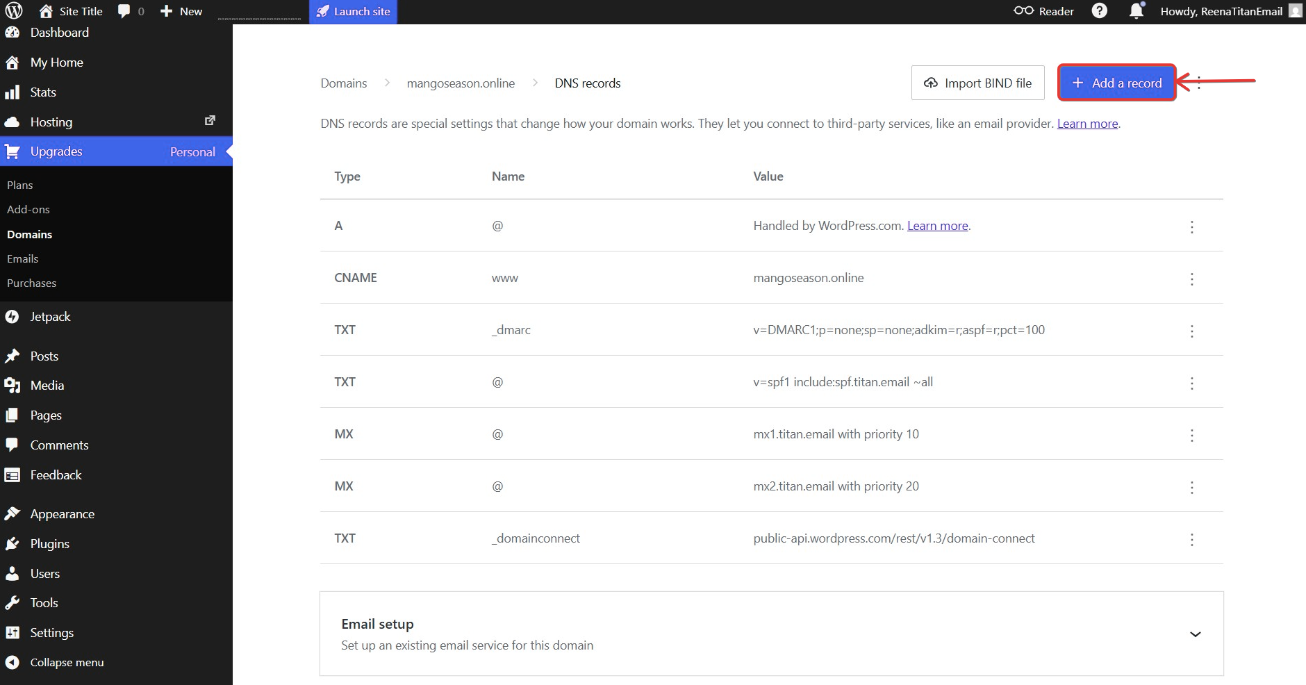Open the Help question mark icon
1306x685 pixels.
1099,11
